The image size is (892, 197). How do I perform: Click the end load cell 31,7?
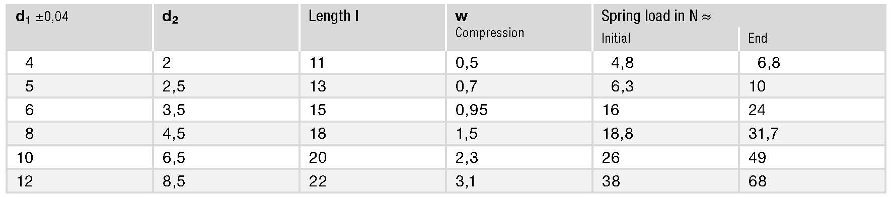point(763,134)
